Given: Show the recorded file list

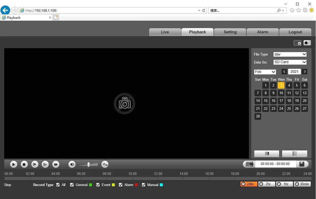Looking at the screenshot, I should 295,154.
